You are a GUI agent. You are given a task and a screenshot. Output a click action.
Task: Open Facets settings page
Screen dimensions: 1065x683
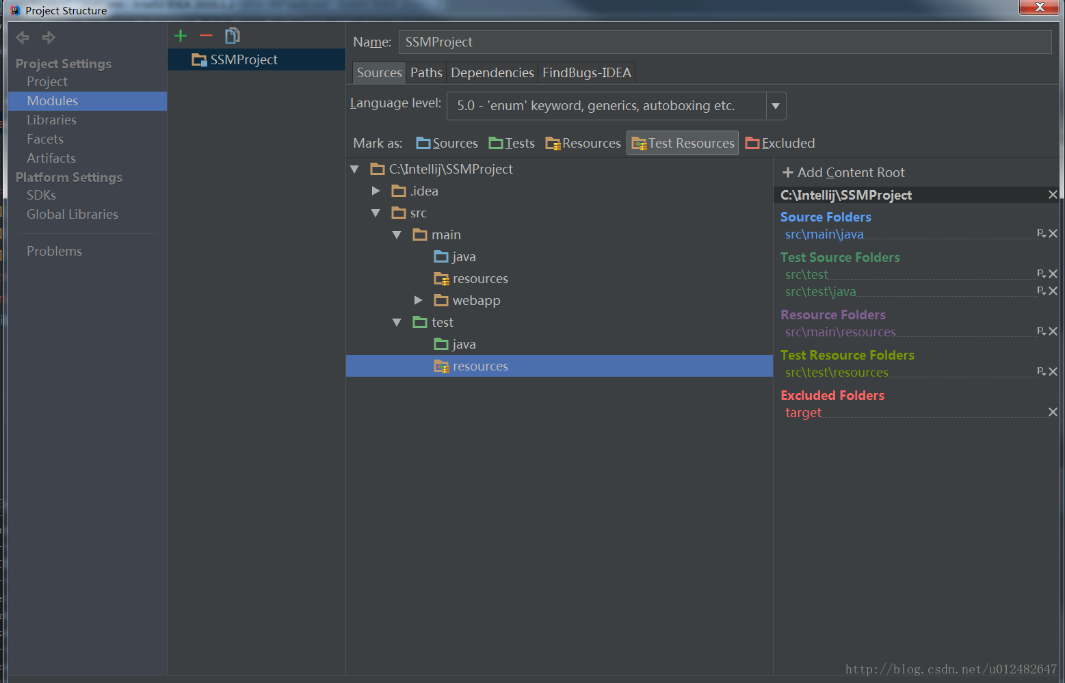(x=45, y=139)
